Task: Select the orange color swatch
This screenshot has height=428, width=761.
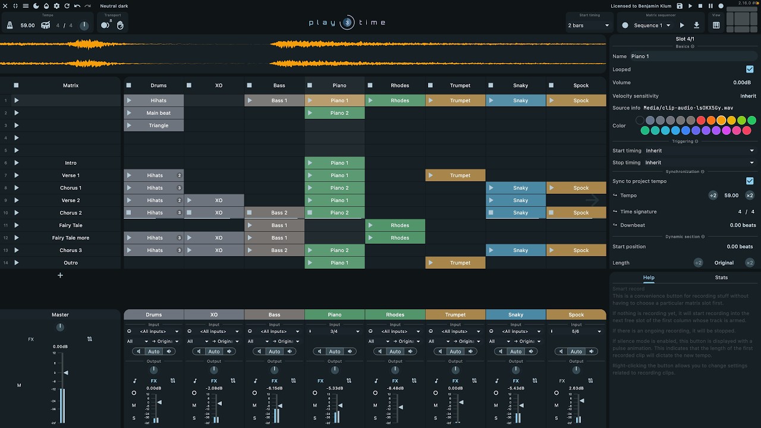Action: click(711, 120)
